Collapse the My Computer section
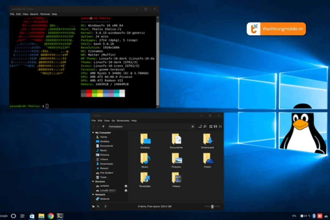Image resolution: width=330 pixels, height=220 pixels. pos(93,133)
